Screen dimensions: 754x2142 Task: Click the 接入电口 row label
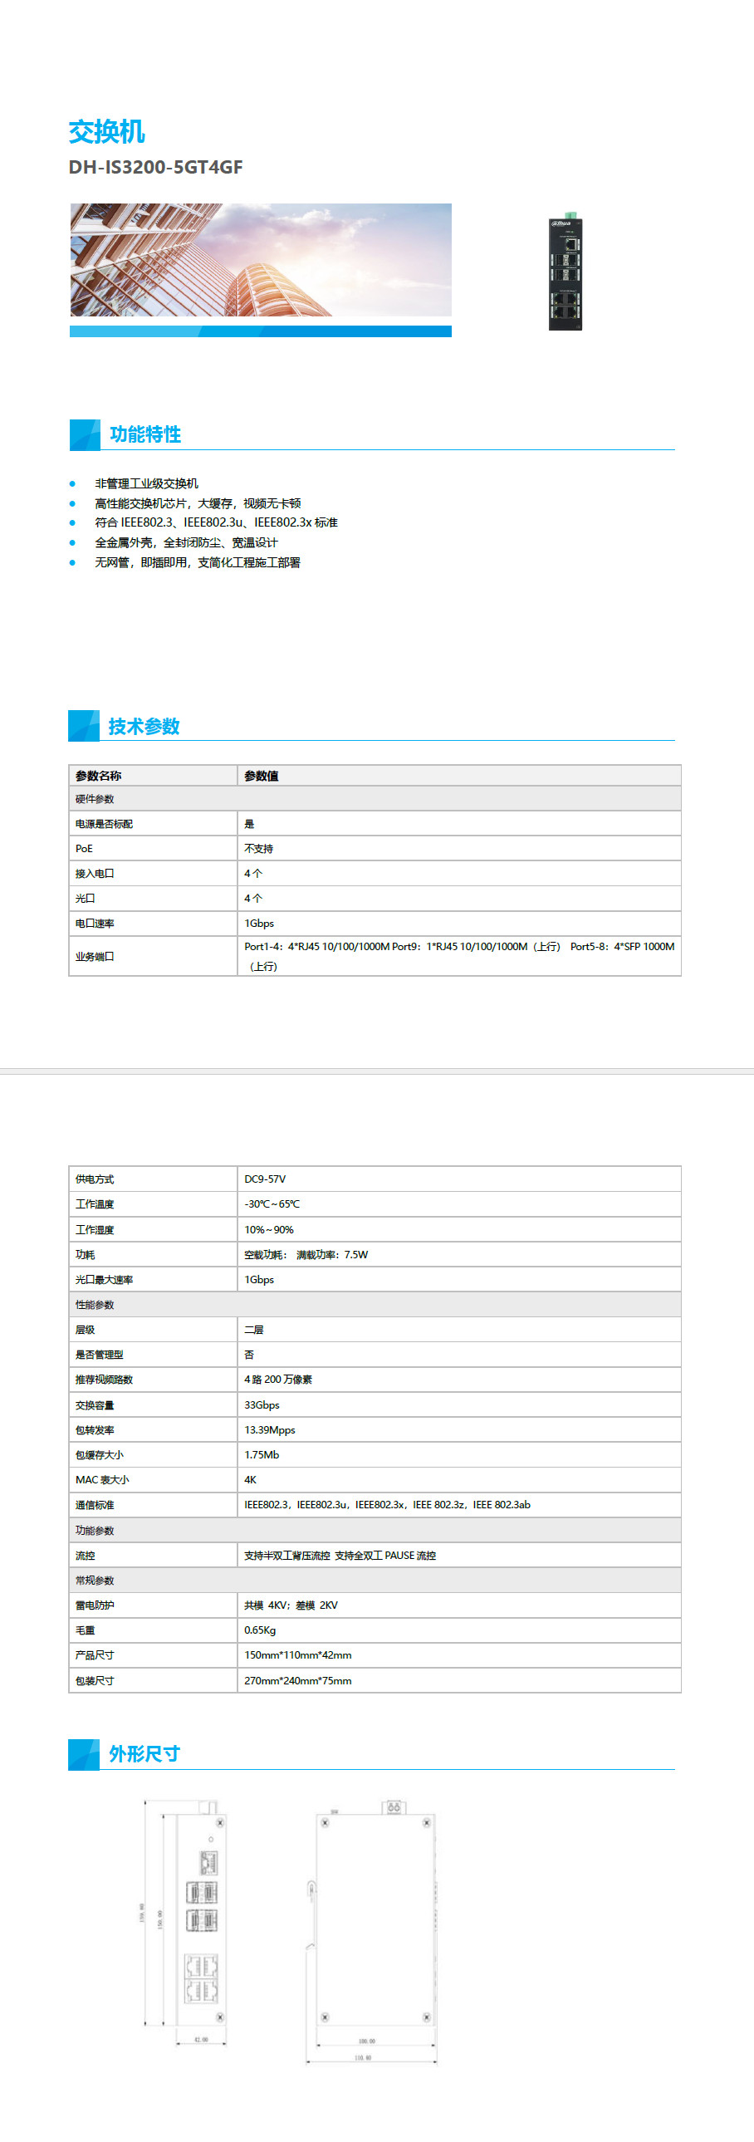[x=95, y=874]
